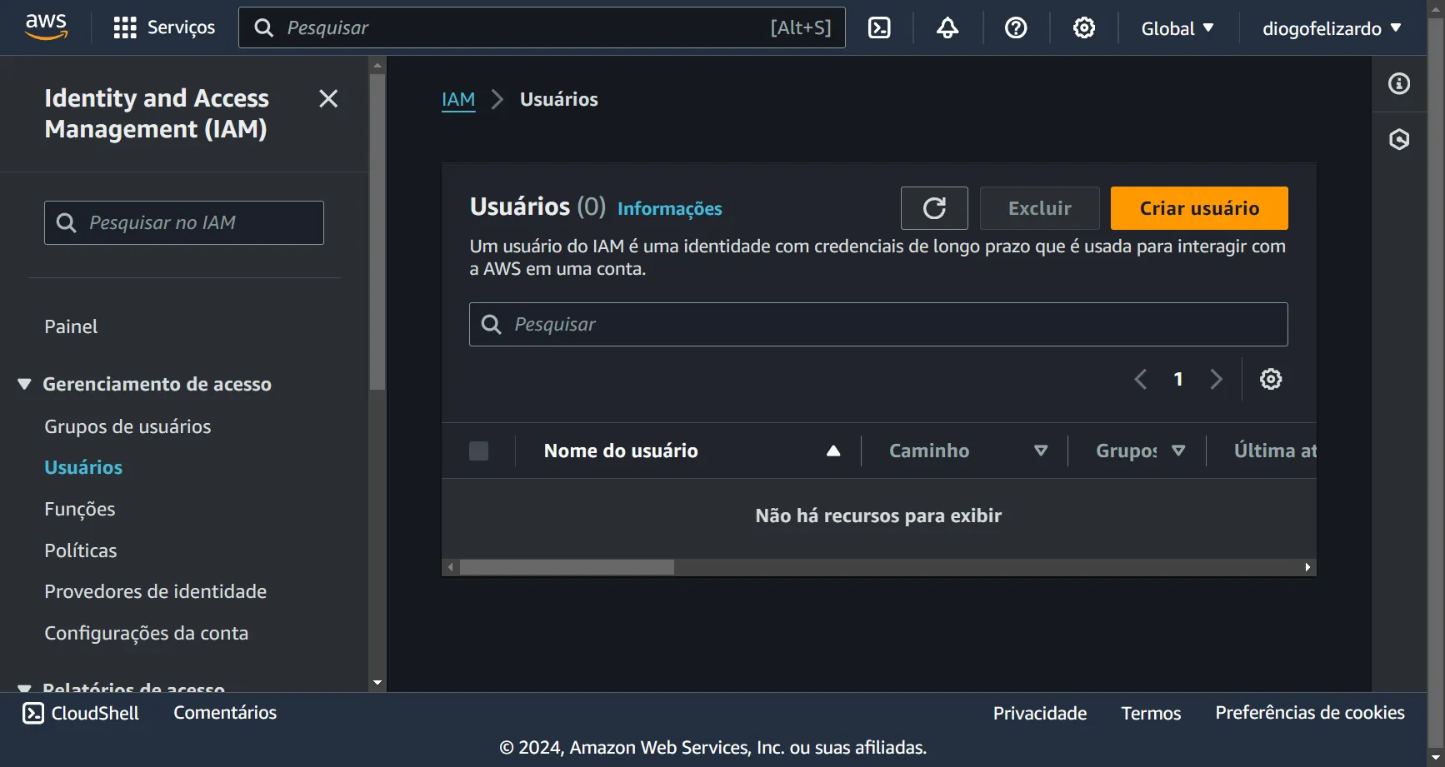Viewport: 1445px width, 767px height.
Task: Open Preferências de cookies
Action: coord(1310,713)
